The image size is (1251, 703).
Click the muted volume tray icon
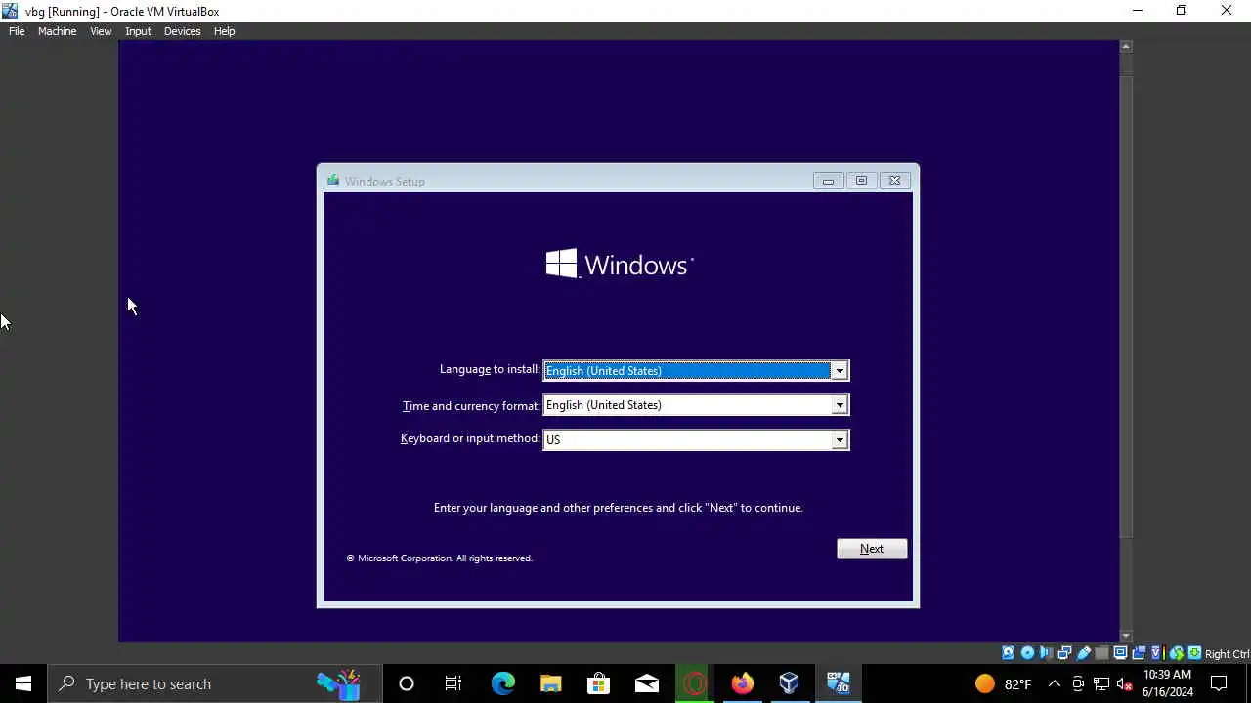tap(1125, 683)
